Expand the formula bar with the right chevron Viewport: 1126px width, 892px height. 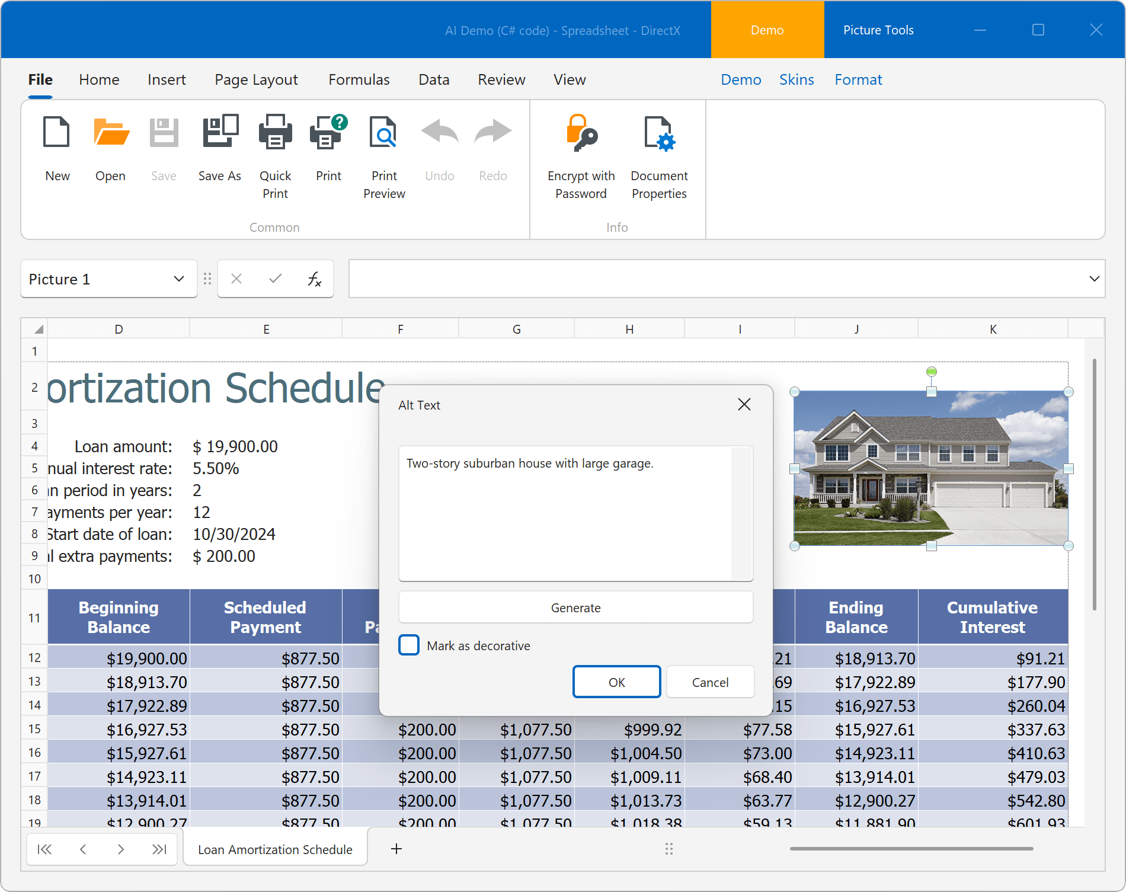point(1094,279)
